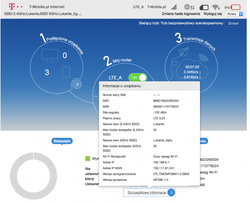This screenshot has height=203, width=250.
Task: Click wired devices count 0
Action: (65, 56)
